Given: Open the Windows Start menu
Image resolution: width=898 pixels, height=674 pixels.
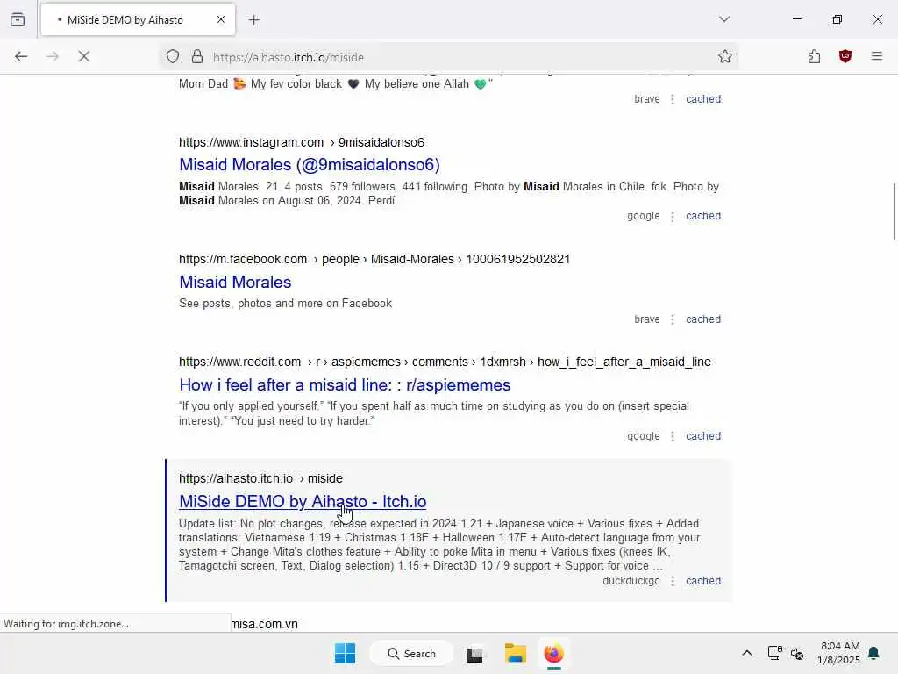Looking at the screenshot, I should 345,653.
